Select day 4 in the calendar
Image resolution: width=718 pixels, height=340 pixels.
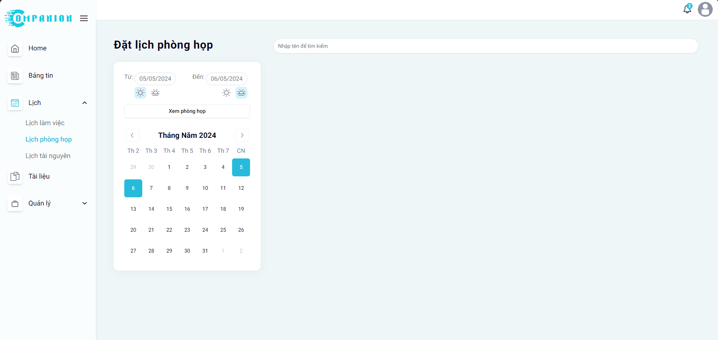tap(223, 167)
